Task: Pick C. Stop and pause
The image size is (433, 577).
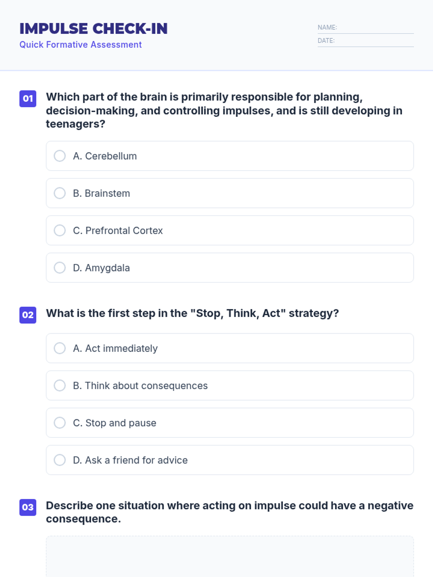Action: 60,423
